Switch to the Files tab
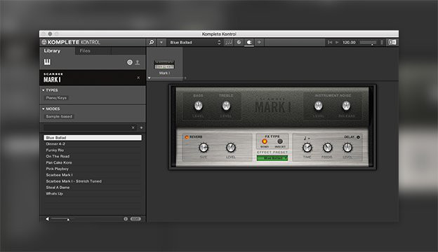This screenshot has height=252, width=438. pyautogui.click(x=85, y=51)
